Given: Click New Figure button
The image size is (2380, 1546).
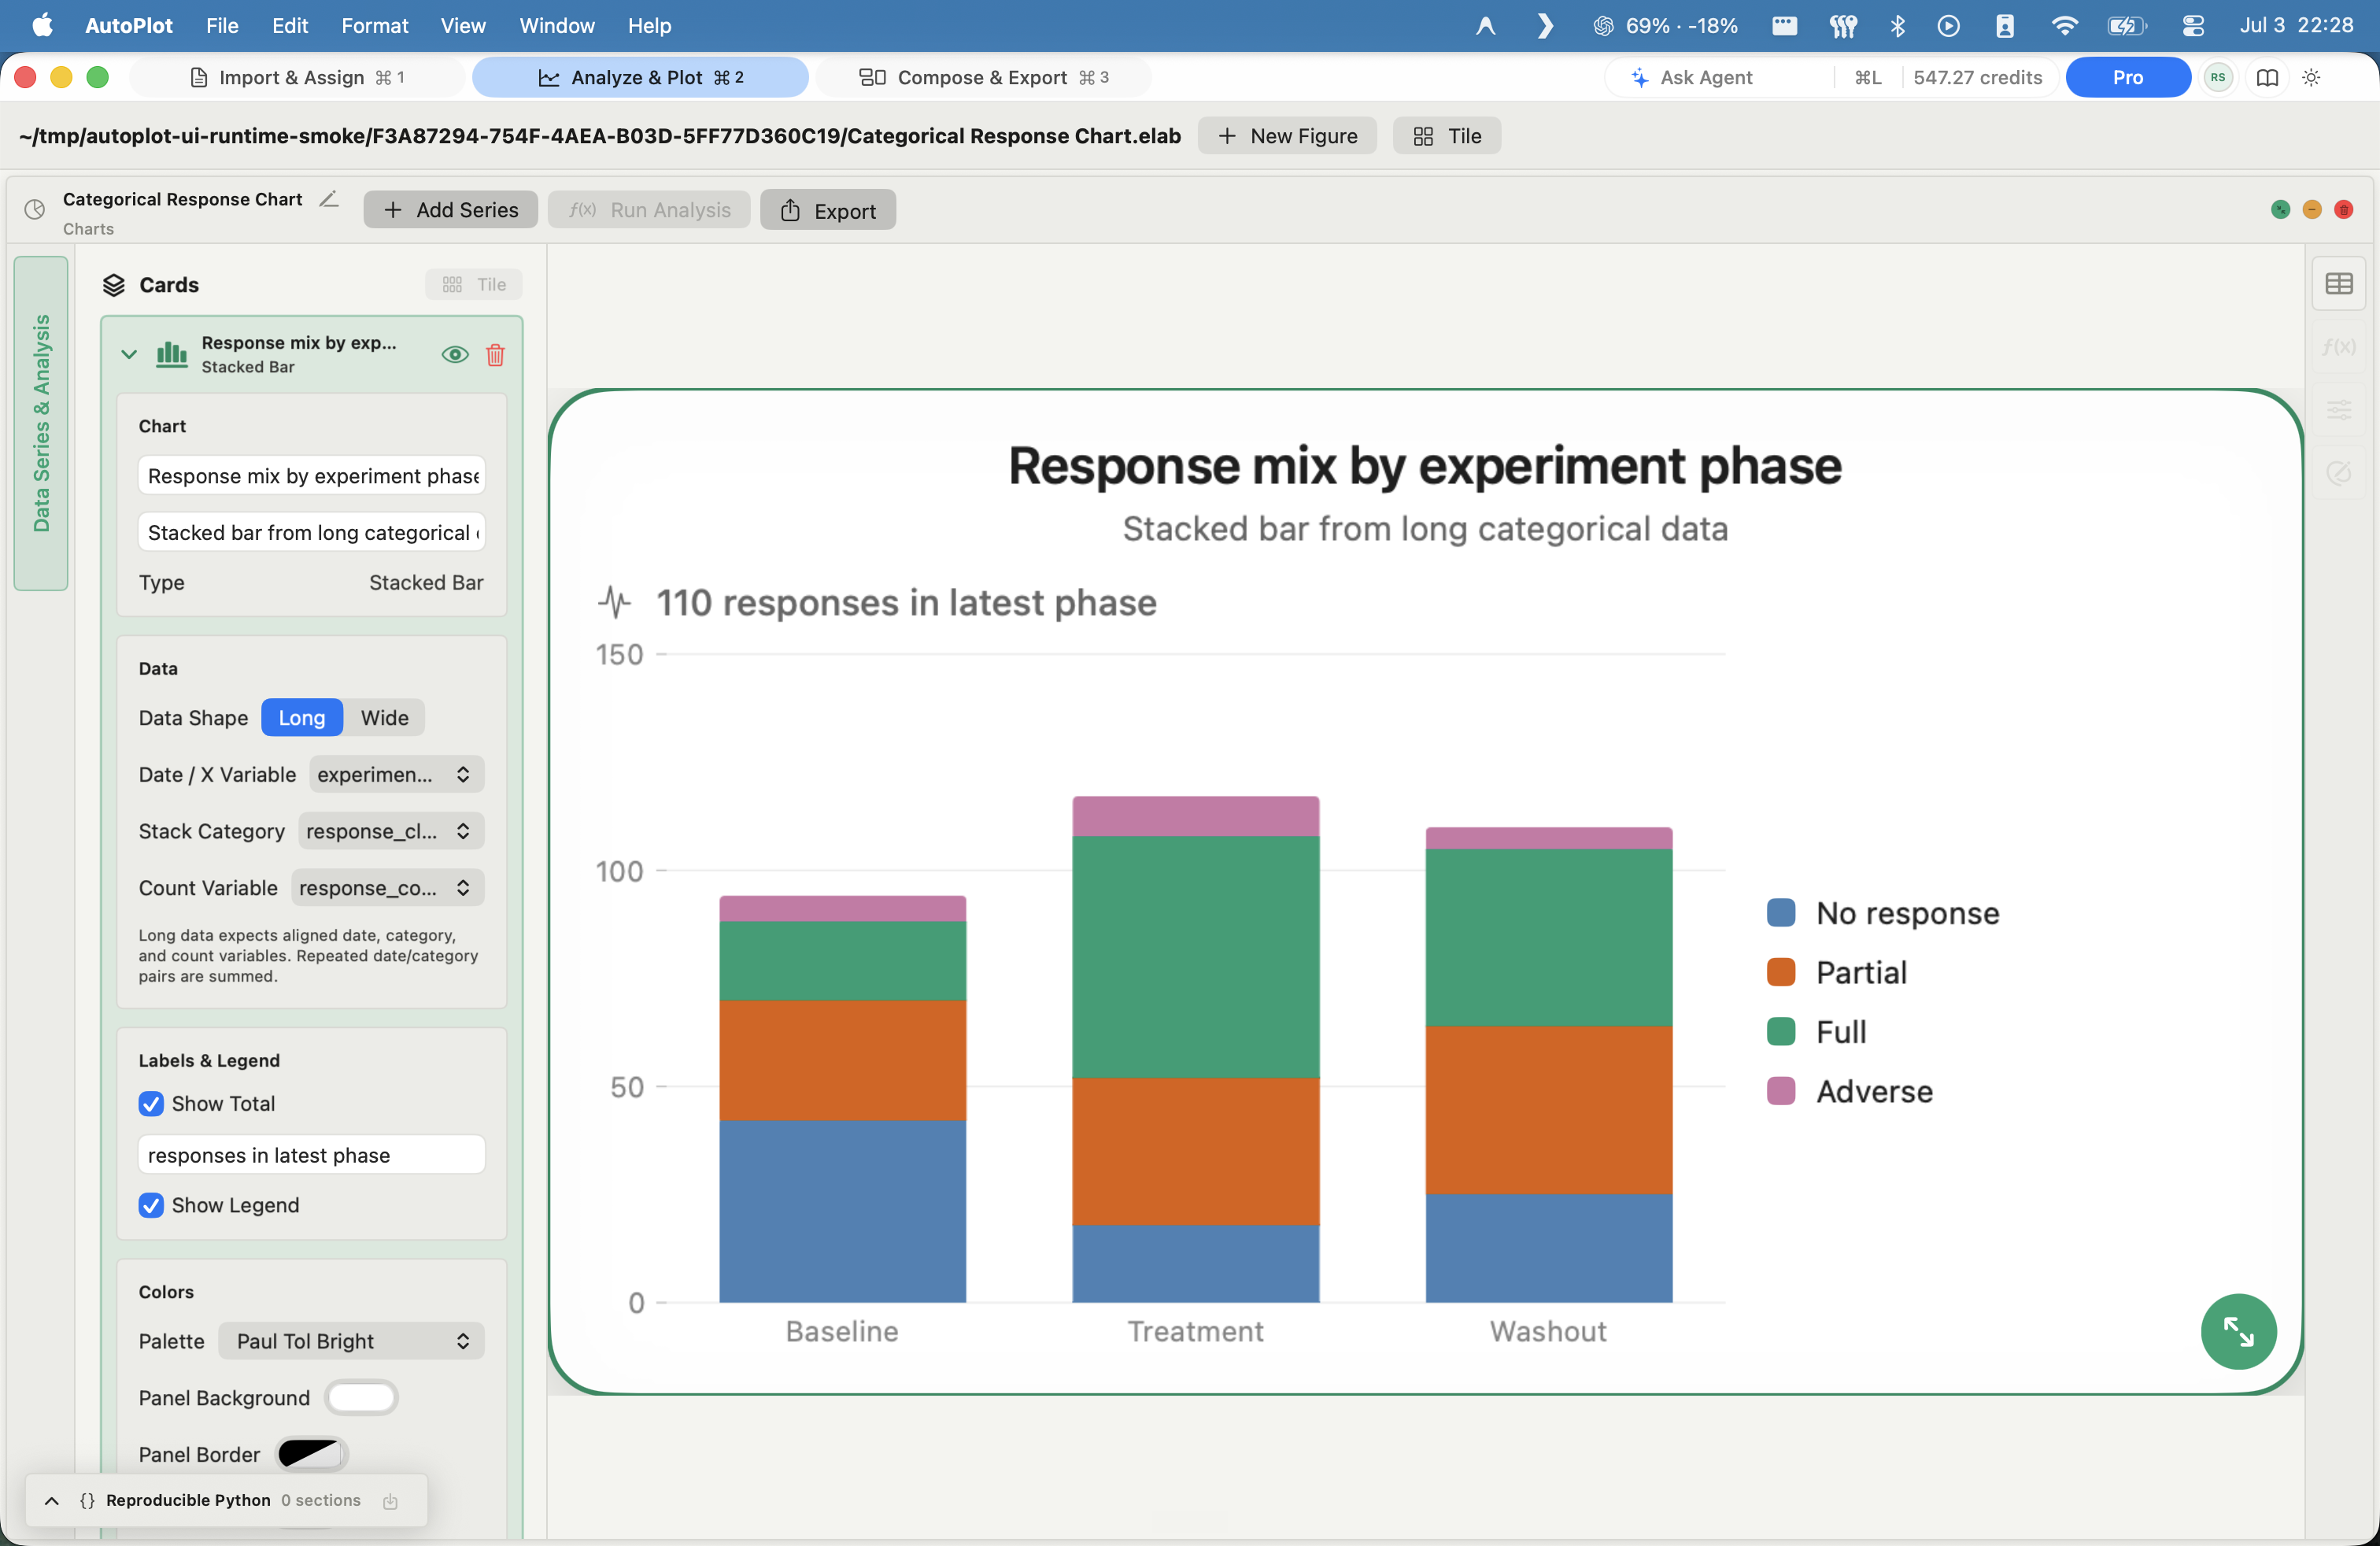Looking at the screenshot, I should [1287, 136].
